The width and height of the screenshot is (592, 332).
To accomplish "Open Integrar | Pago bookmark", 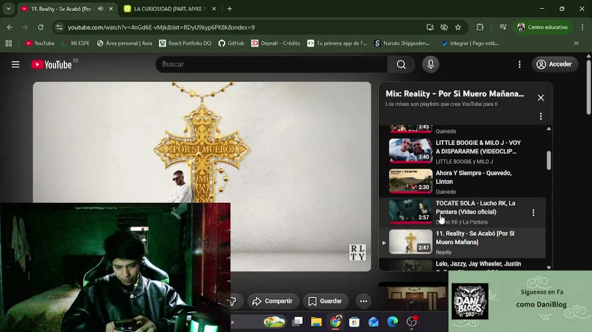I will point(470,43).
